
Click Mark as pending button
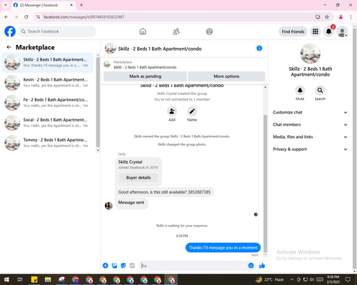point(145,76)
